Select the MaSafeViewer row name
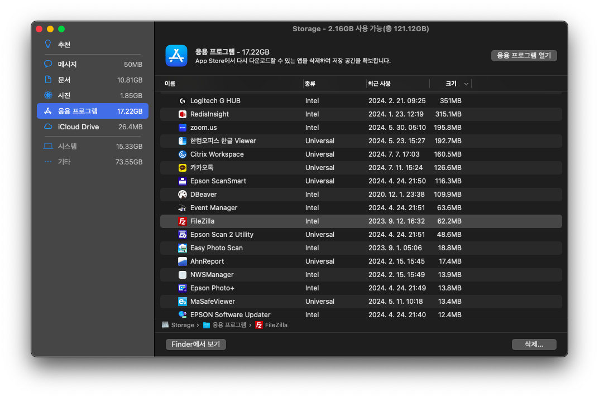The height and width of the screenshot is (398, 599). pyautogui.click(x=213, y=301)
